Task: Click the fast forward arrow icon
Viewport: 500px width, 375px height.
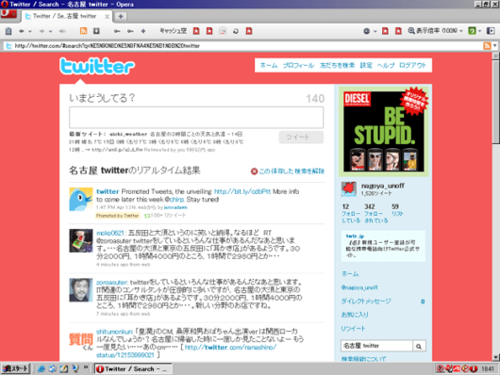Action: click(x=62, y=31)
